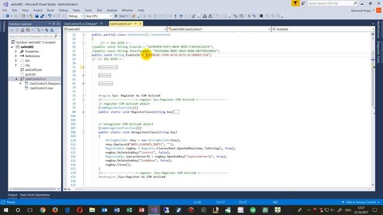Expand UserControl1.Designer.cs node
This screenshot has height=215, width=383.
point(20,84)
